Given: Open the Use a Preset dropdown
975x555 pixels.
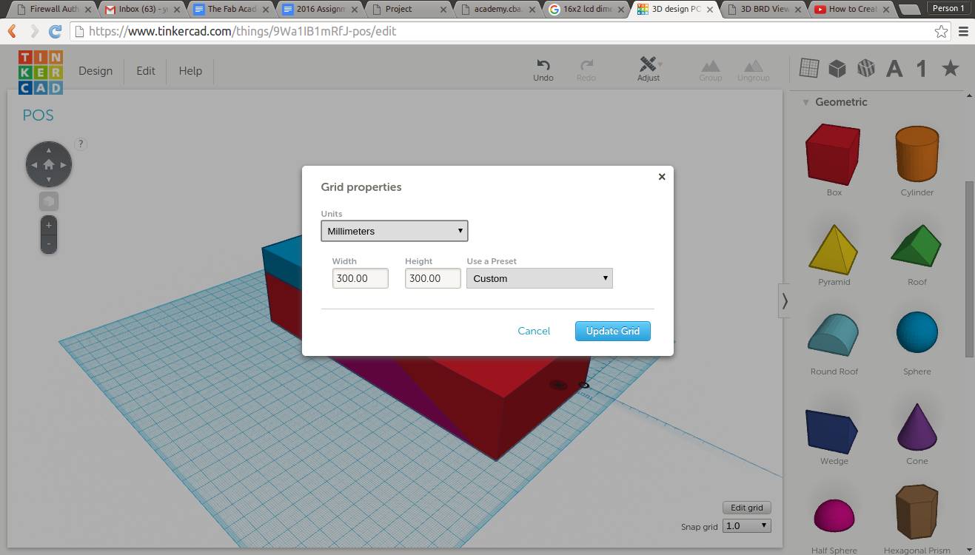Looking at the screenshot, I should pyautogui.click(x=540, y=278).
